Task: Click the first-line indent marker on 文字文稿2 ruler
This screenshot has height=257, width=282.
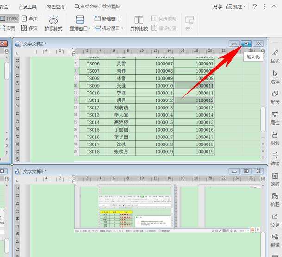Action: point(74,50)
